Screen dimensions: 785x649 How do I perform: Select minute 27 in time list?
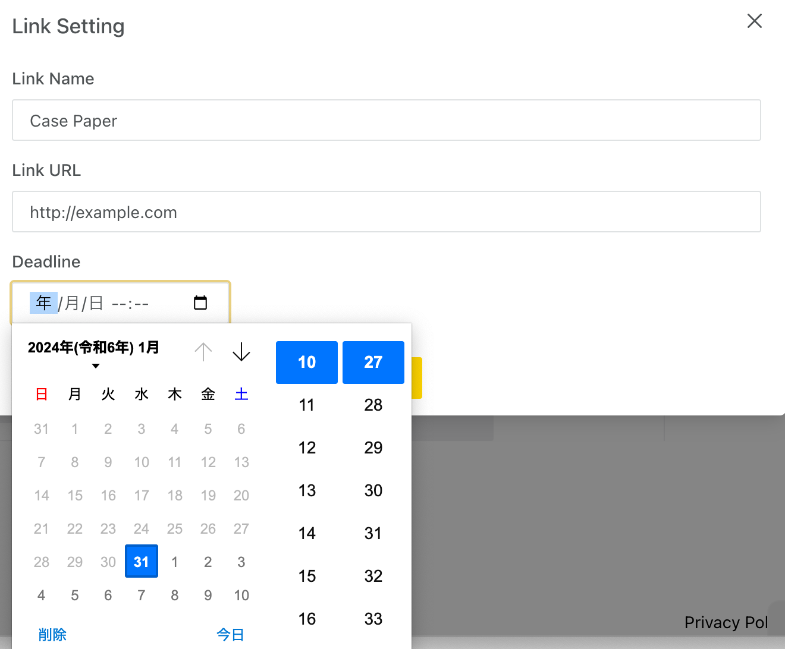[373, 363]
